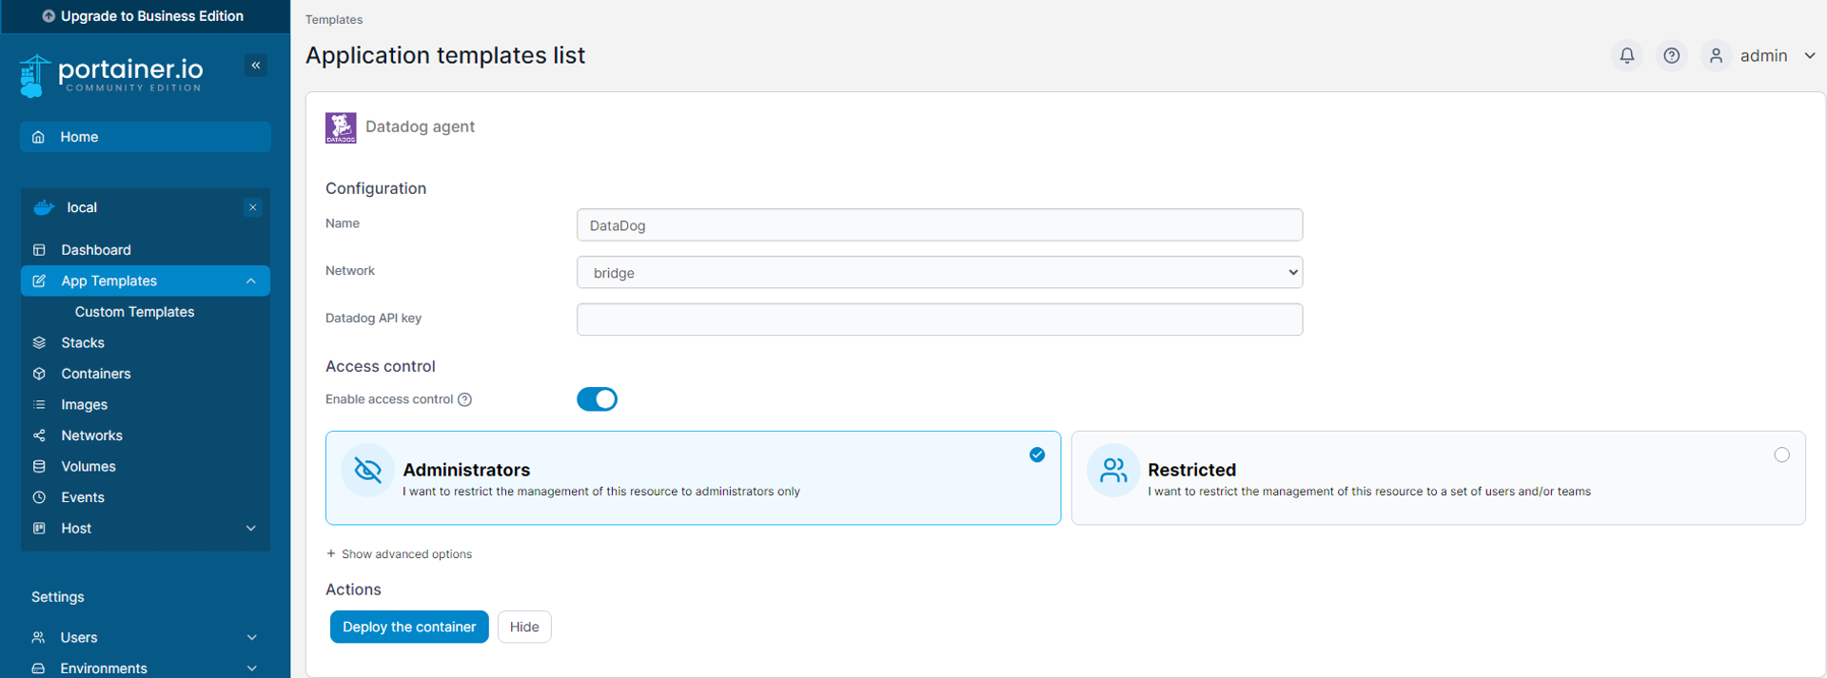Collapse the App Templates submenu chevron
Image resolution: width=1827 pixels, height=678 pixels.
251,281
